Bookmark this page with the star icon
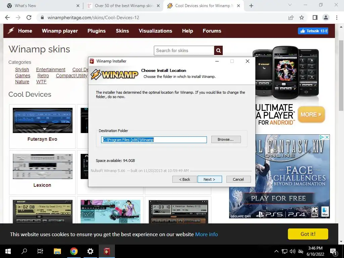 (x=302, y=17)
